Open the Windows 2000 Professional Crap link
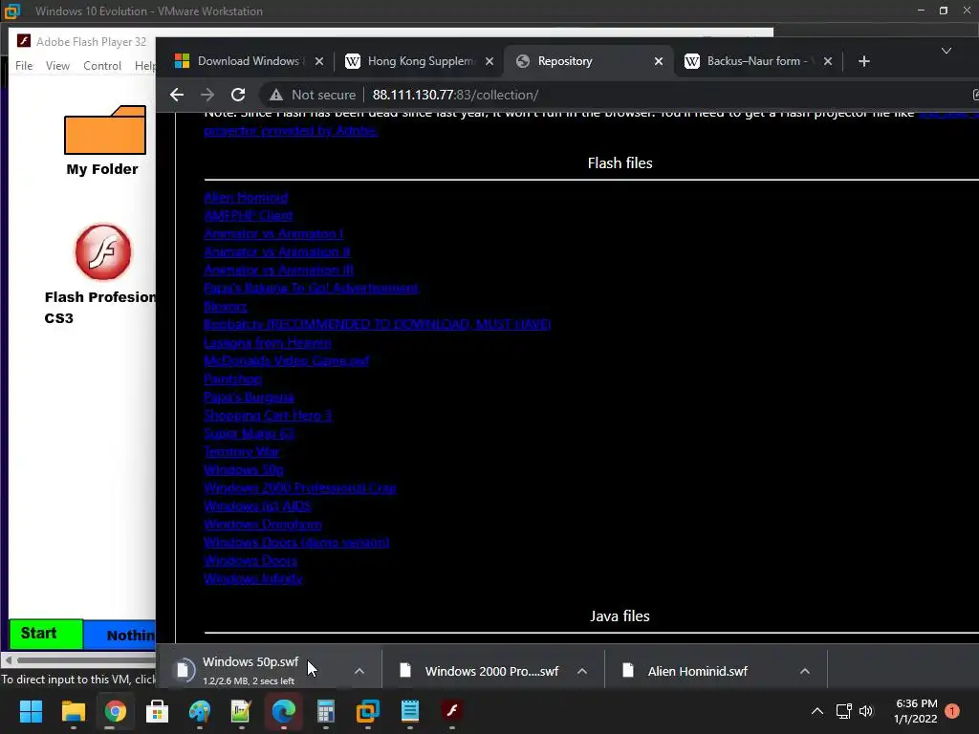 tap(299, 487)
